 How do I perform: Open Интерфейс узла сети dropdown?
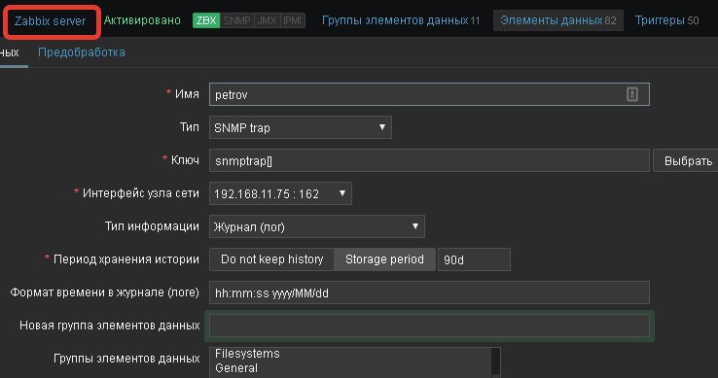[x=280, y=193]
